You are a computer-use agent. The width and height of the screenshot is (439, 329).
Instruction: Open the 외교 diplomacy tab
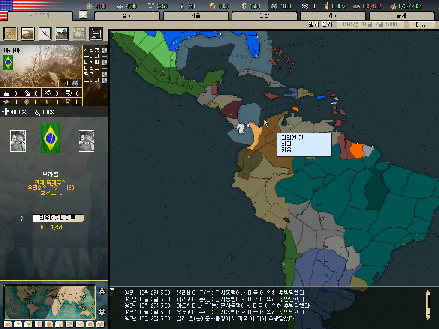333,15
